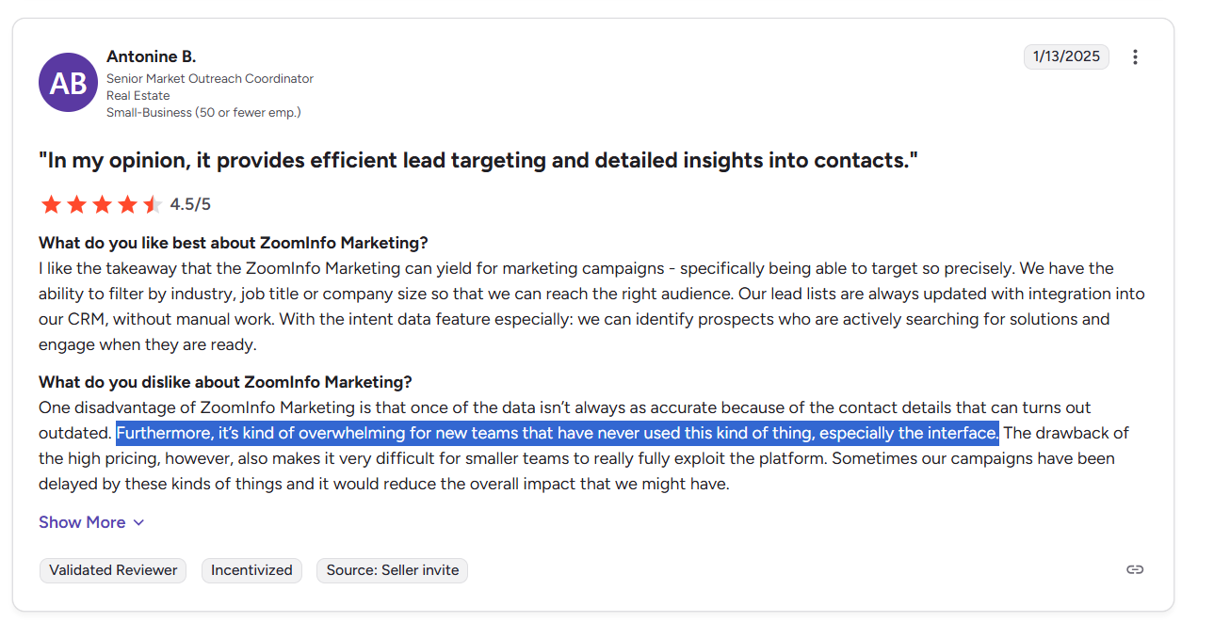Click the AB avatar circle

pyautogui.click(x=68, y=83)
